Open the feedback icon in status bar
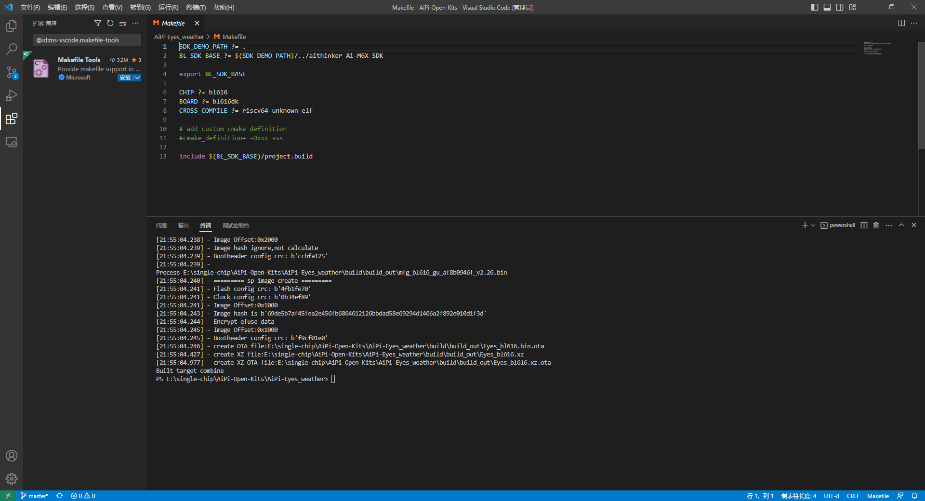 coord(900,496)
